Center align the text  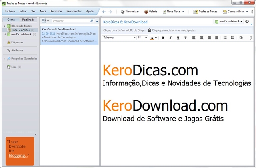pyautogui.click(x=202, y=38)
